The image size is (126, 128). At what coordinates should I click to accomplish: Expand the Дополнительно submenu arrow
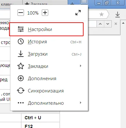tap(80, 102)
